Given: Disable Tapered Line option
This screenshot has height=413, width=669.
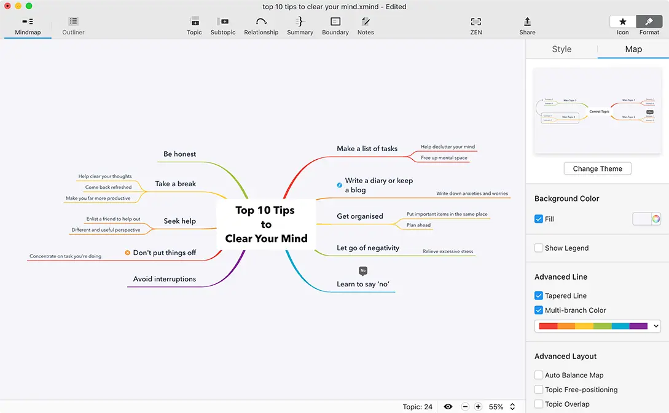Looking at the screenshot, I should coord(539,296).
